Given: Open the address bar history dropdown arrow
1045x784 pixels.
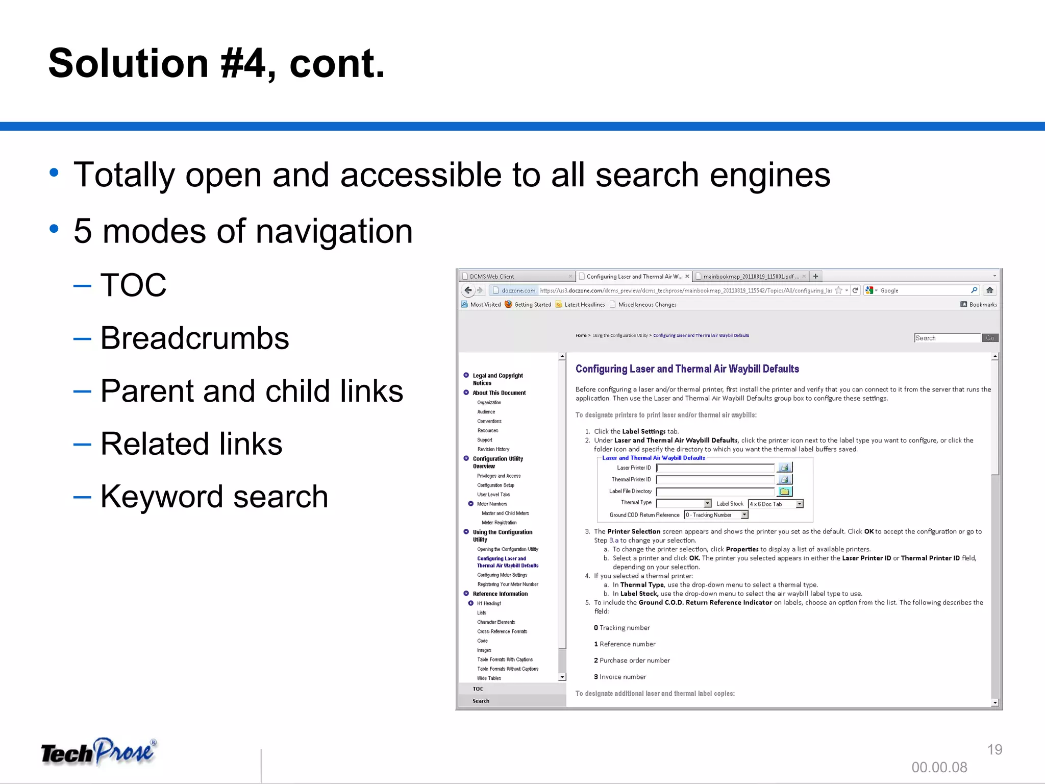Looking at the screenshot, I should pyautogui.click(x=847, y=290).
